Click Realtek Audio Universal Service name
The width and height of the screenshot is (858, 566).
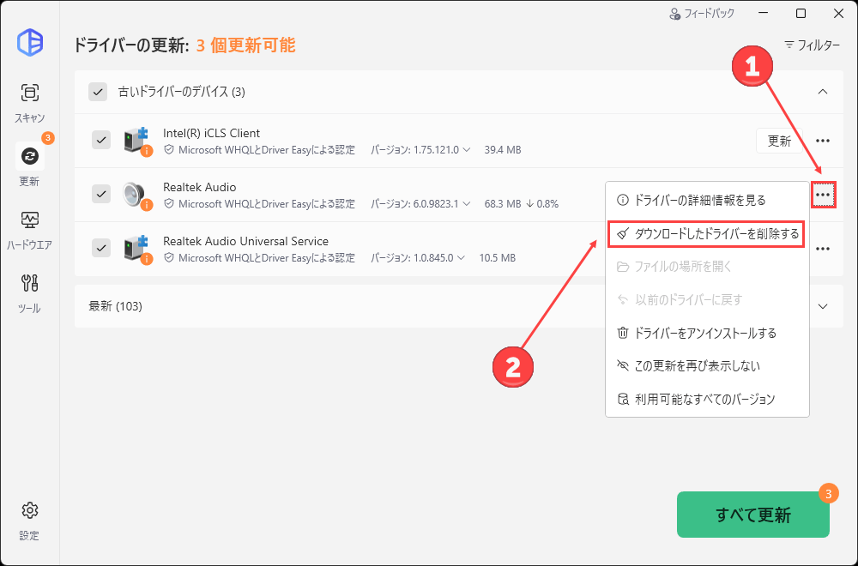click(x=245, y=241)
